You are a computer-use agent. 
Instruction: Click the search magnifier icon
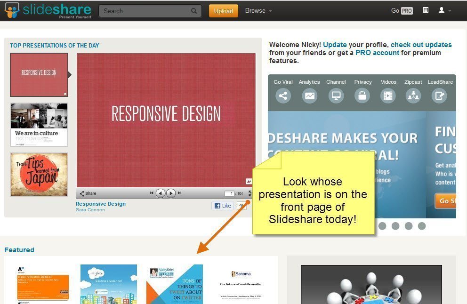click(x=194, y=11)
